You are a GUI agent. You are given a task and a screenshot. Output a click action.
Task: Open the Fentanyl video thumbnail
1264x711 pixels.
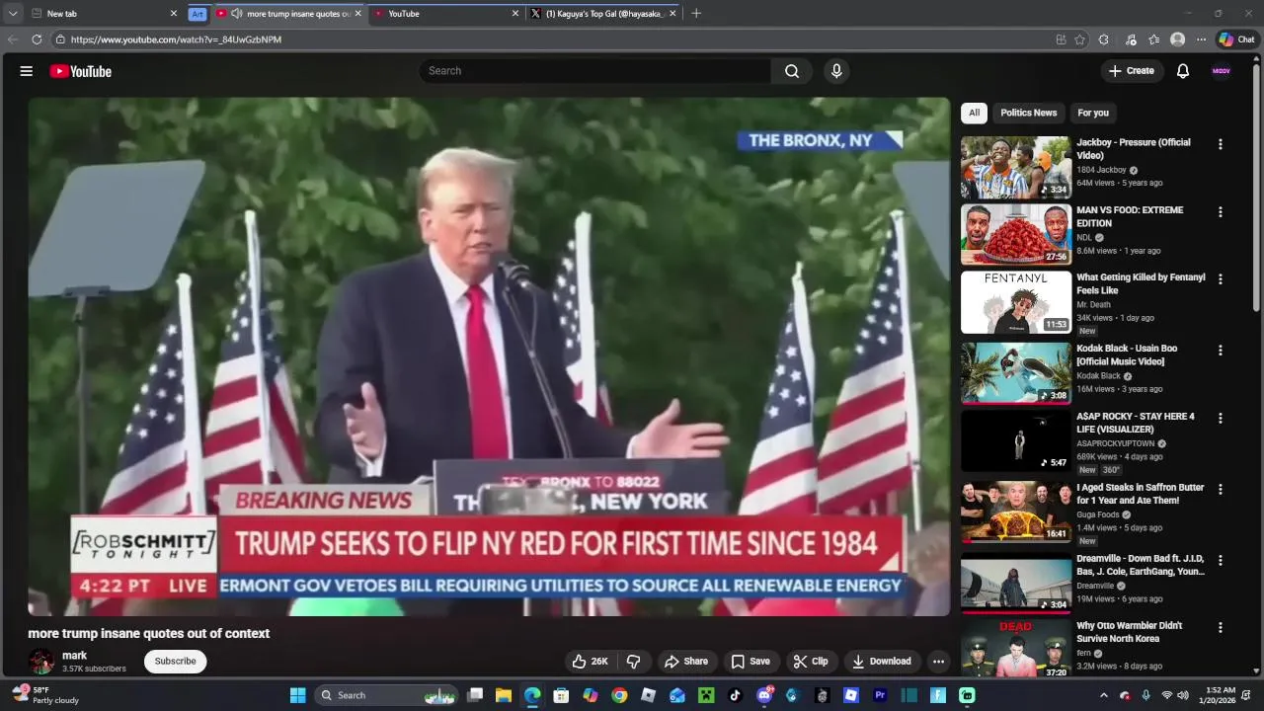(x=1015, y=303)
